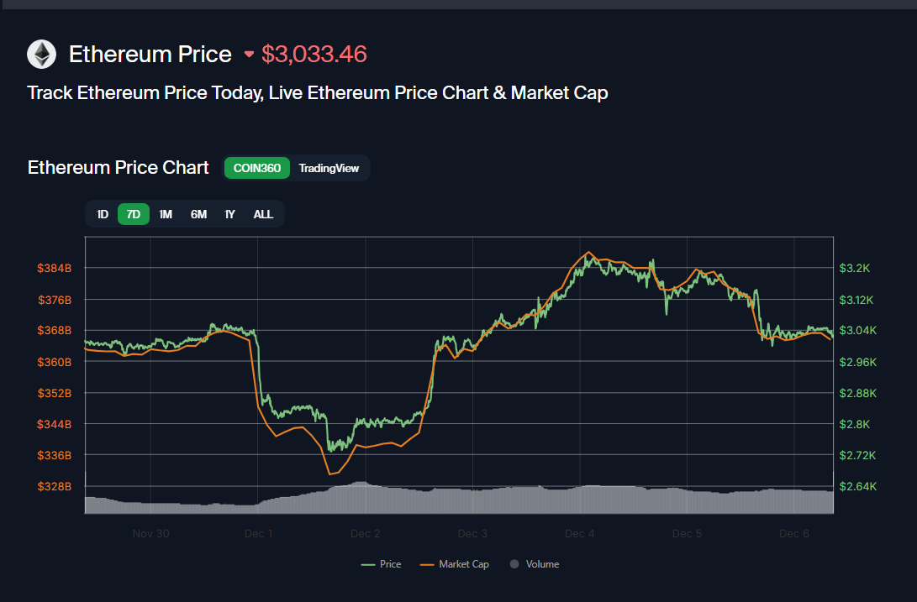This screenshot has height=602, width=917.
Task: Click the $3.2K right-axis label
Action: click(856, 268)
